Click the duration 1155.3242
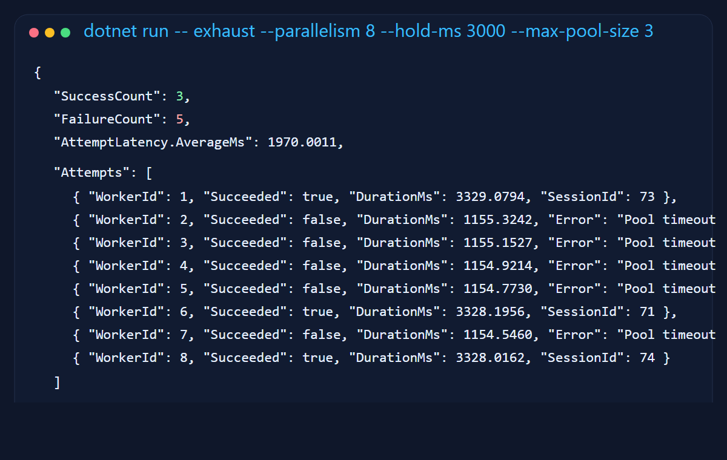The image size is (727, 460). coord(499,220)
